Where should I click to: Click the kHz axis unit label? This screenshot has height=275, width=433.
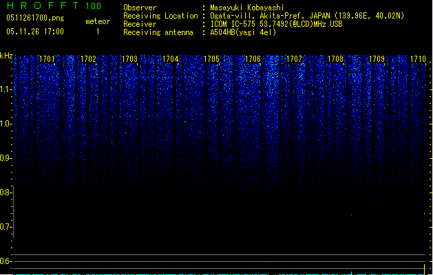[6, 56]
